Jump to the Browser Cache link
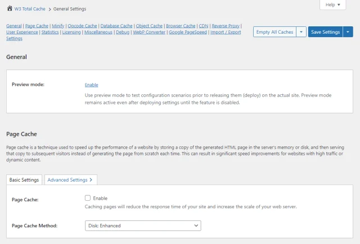Viewport: 360px width, 244px height. [181, 26]
